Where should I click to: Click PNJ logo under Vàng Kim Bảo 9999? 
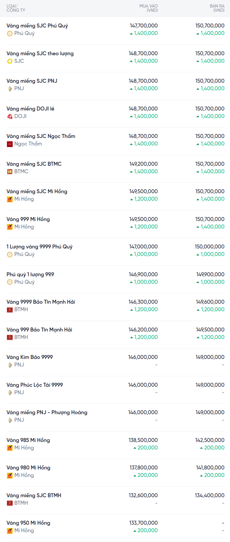tap(10, 365)
